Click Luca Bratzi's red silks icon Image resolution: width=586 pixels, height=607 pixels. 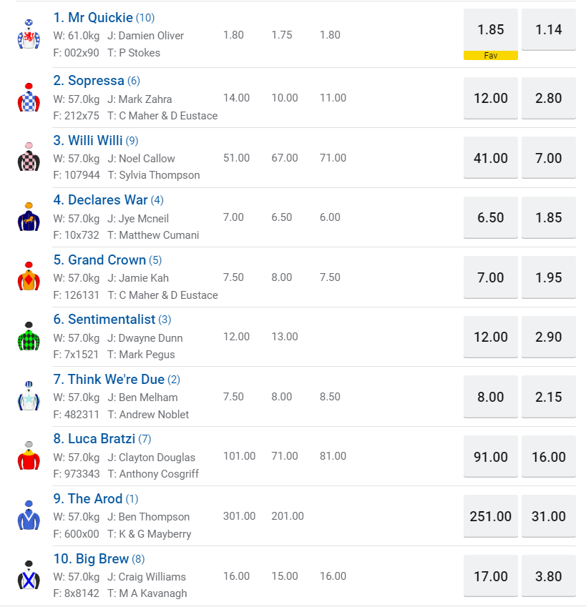coord(29,456)
